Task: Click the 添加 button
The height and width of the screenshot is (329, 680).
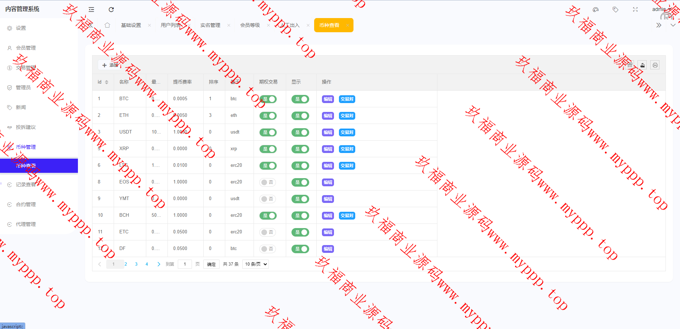Action: pyautogui.click(x=110, y=65)
